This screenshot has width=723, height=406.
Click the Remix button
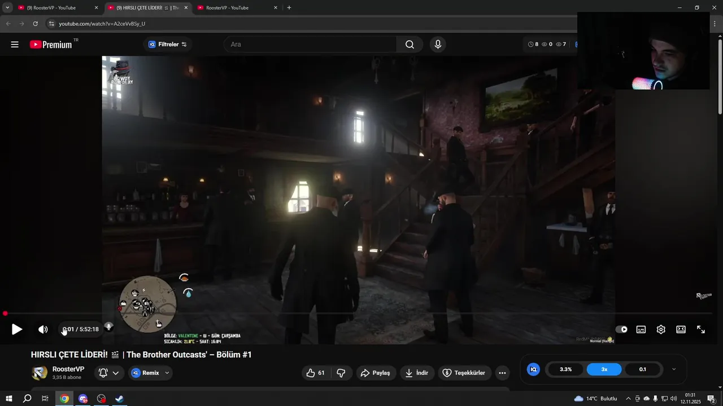(145, 373)
